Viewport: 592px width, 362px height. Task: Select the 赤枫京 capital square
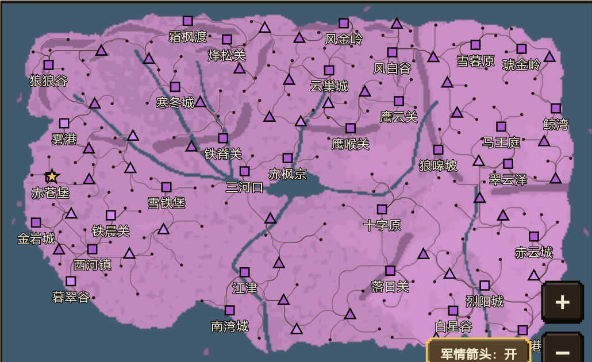[x=288, y=158]
